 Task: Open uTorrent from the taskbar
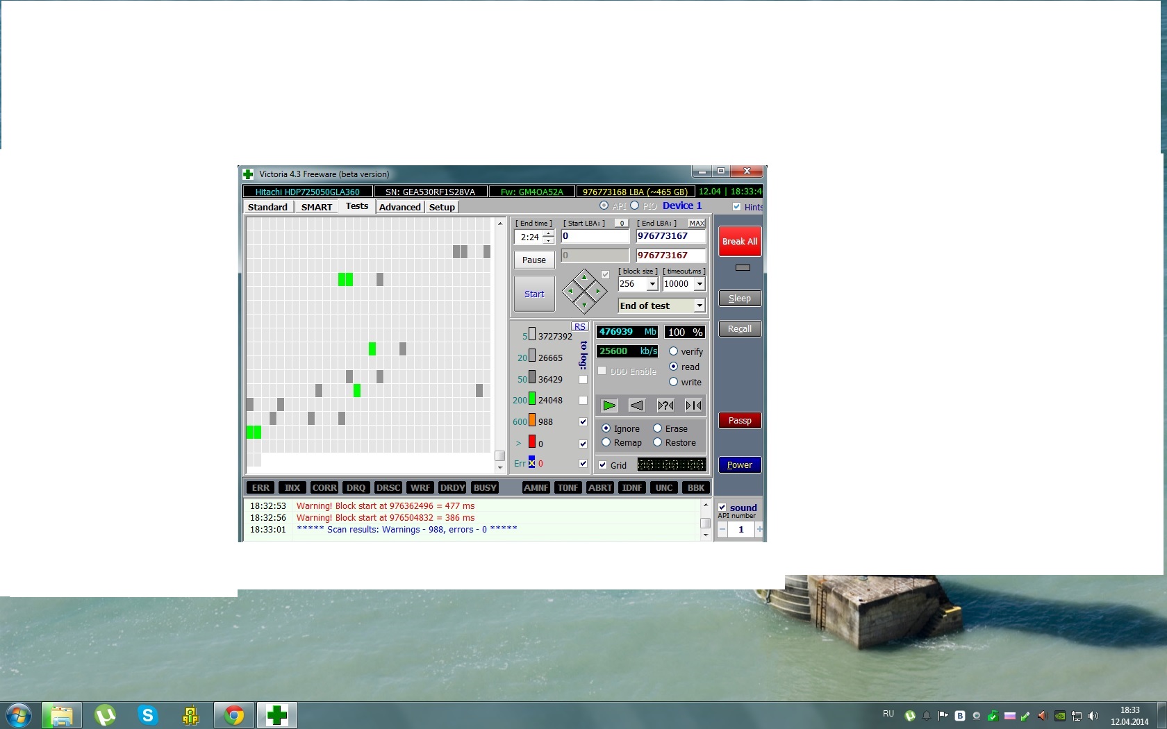[105, 715]
